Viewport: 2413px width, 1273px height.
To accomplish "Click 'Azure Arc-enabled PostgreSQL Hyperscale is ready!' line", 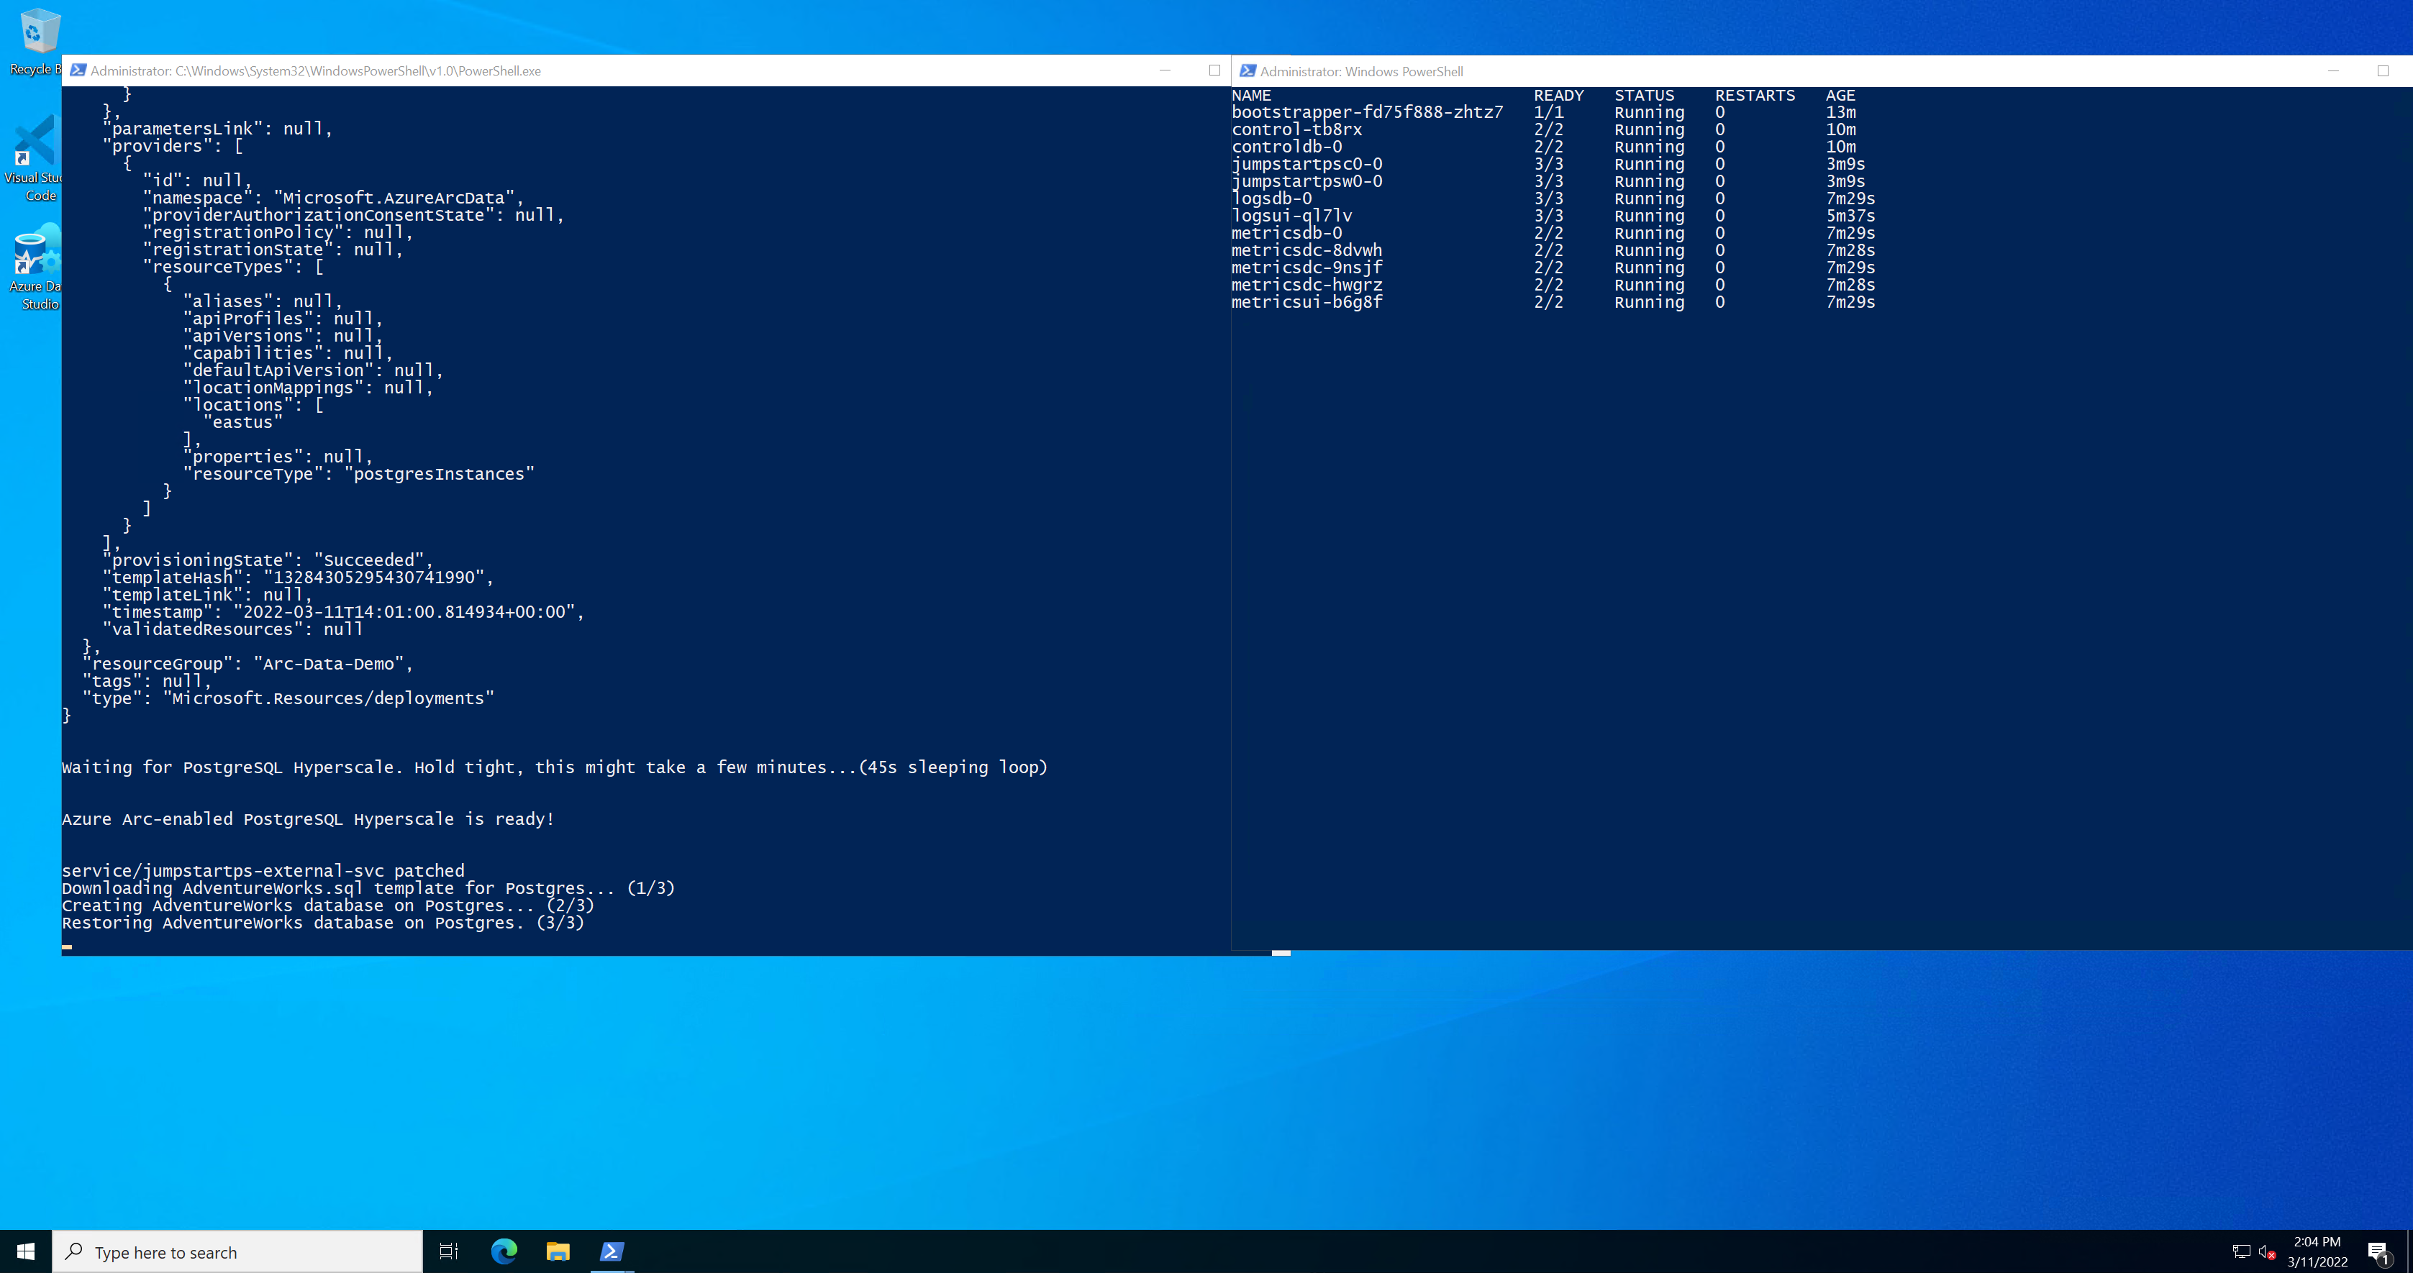I will (x=308, y=820).
